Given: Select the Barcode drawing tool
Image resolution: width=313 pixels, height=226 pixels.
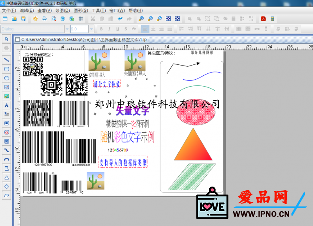Looking at the screenshot, I should 7,123.
